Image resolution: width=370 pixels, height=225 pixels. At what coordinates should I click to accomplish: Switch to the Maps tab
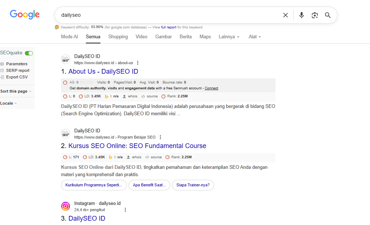[205, 37]
